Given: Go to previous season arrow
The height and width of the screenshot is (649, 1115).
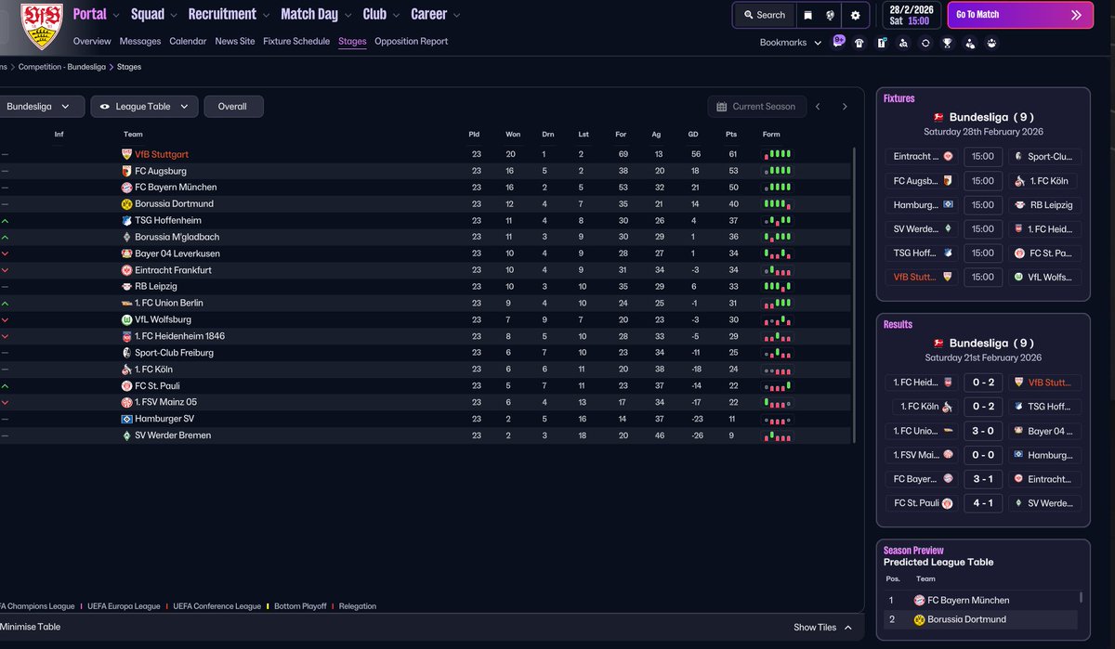Looking at the screenshot, I should (x=818, y=107).
